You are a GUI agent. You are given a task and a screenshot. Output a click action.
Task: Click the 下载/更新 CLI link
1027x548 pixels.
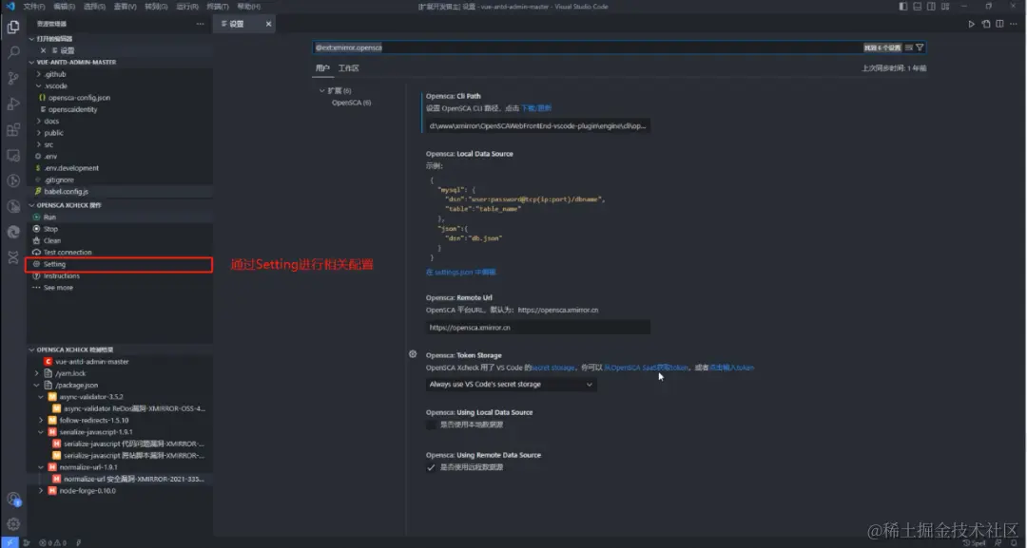pos(535,108)
